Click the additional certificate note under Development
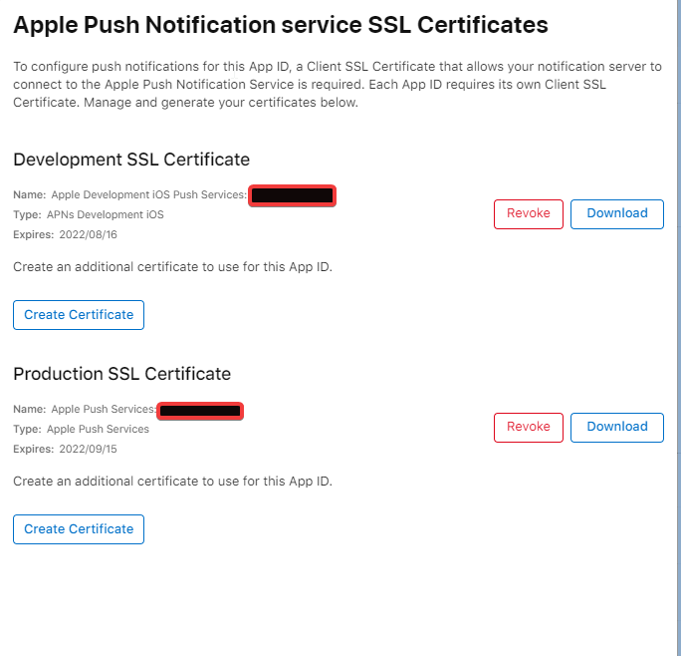 pos(172,267)
